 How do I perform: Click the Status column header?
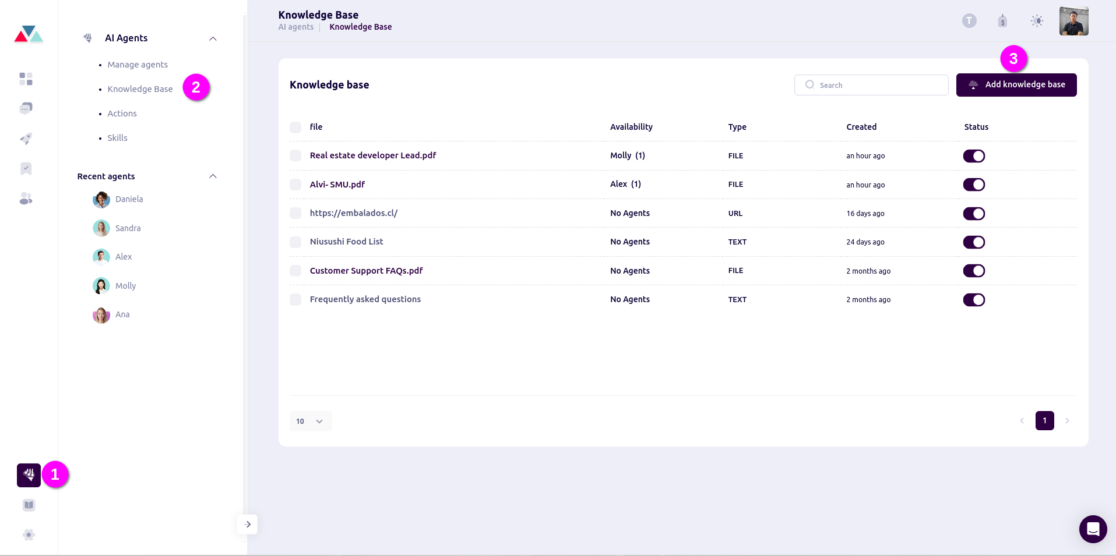pos(976,127)
